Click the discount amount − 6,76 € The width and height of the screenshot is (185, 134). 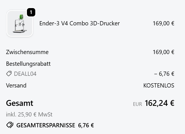(164, 74)
